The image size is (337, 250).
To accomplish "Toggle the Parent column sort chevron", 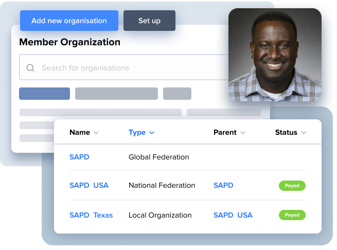I will click(243, 133).
